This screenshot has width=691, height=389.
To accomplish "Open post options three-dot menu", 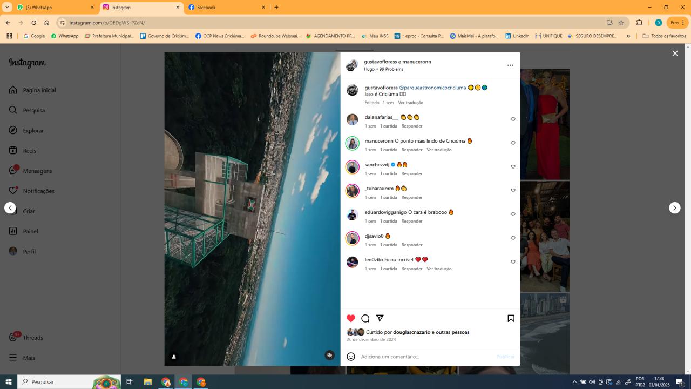I will coord(510,65).
